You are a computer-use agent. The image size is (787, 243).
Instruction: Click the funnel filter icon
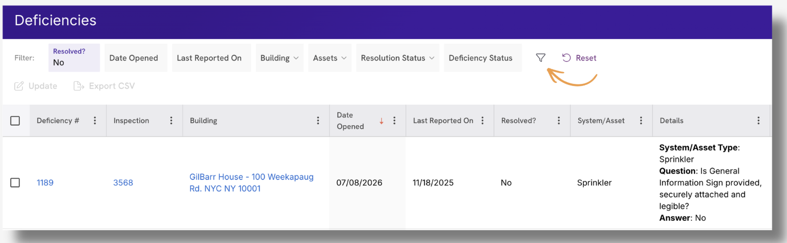[540, 58]
